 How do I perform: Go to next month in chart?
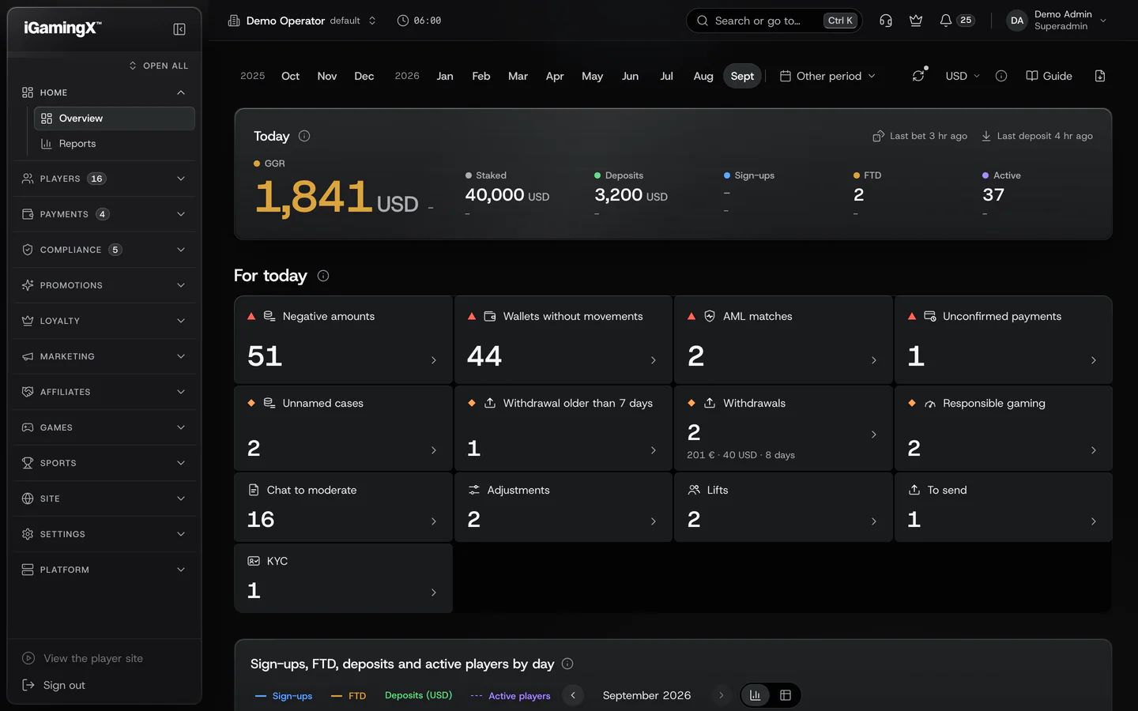[x=721, y=695]
